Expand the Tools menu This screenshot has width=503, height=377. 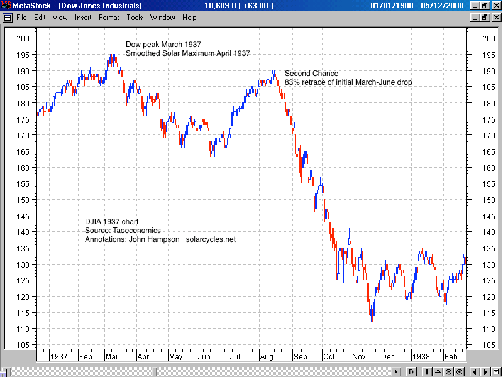point(135,18)
